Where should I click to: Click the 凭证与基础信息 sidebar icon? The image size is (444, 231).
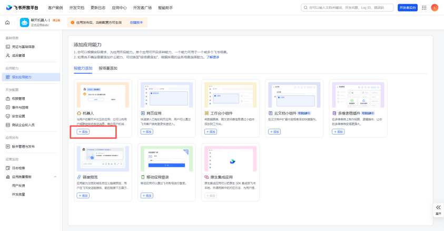click(8, 47)
